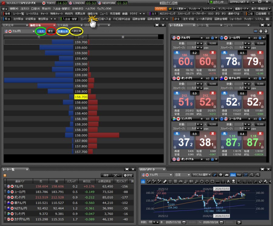Toggle the blue lock on ユーロ/円 panel

260,38
